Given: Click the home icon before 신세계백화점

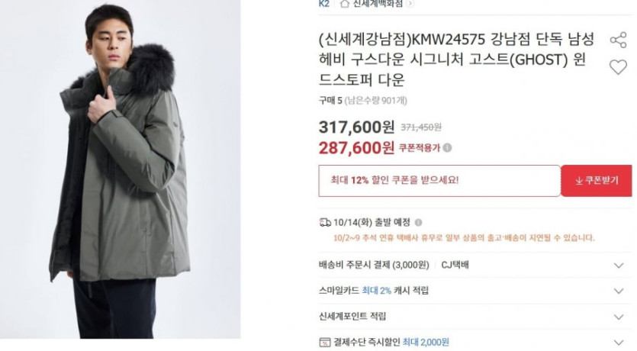Looking at the screenshot, I should tap(345, 4).
